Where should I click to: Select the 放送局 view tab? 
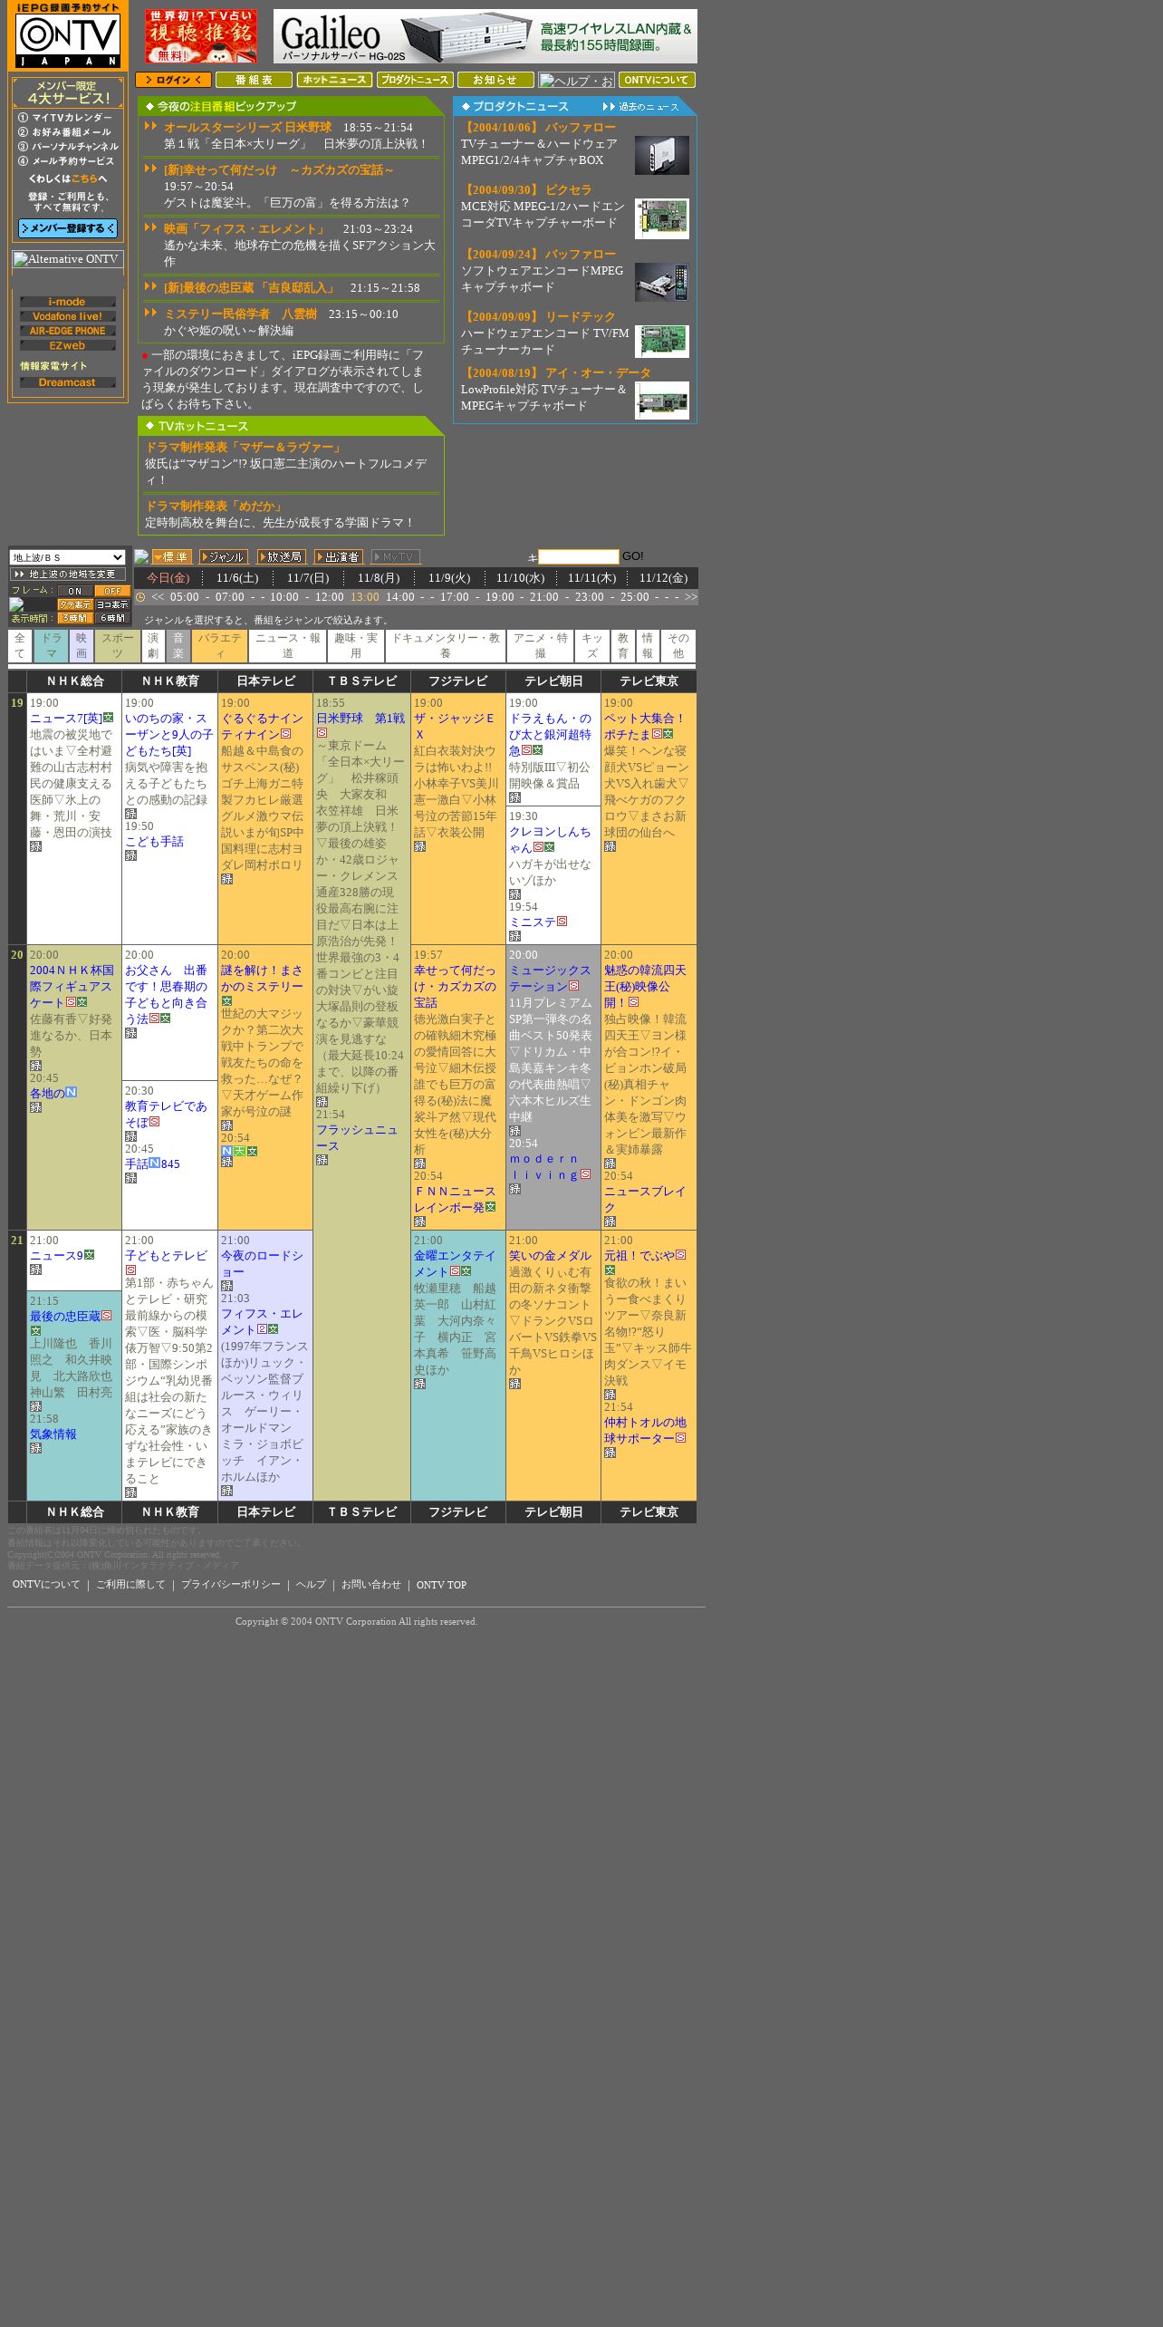[x=282, y=556]
